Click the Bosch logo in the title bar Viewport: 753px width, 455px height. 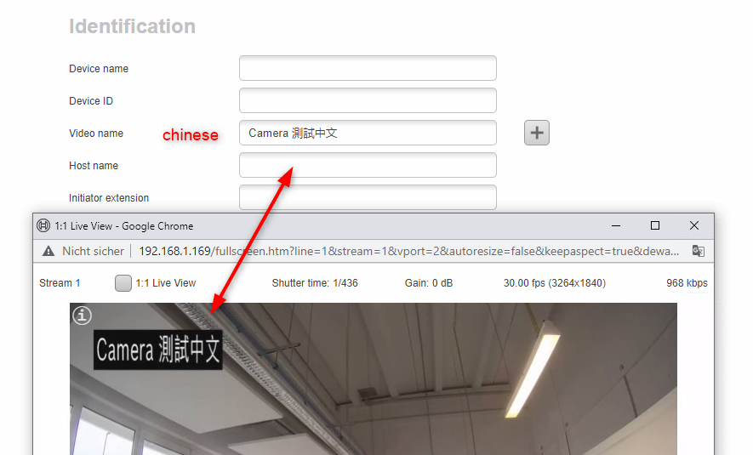pyautogui.click(x=43, y=225)
